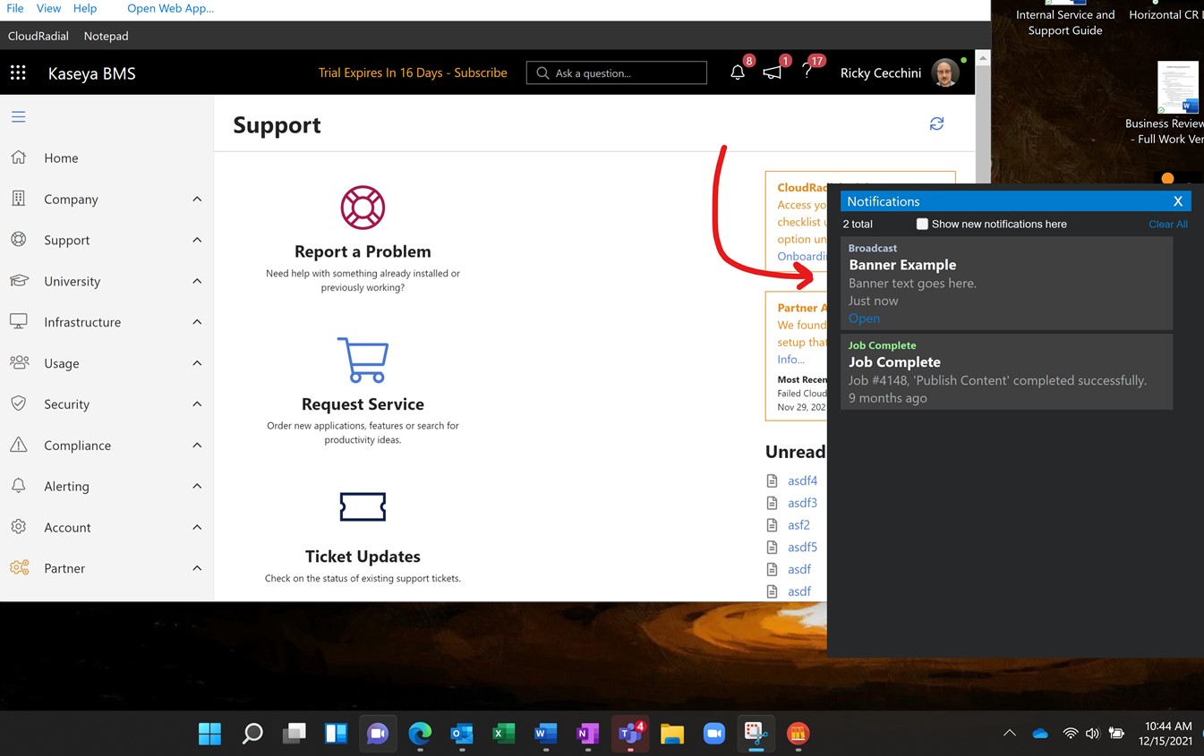Switch to the CloudRadial tab
This screenshot has width=1204, height=756.
tap(37, 36)
